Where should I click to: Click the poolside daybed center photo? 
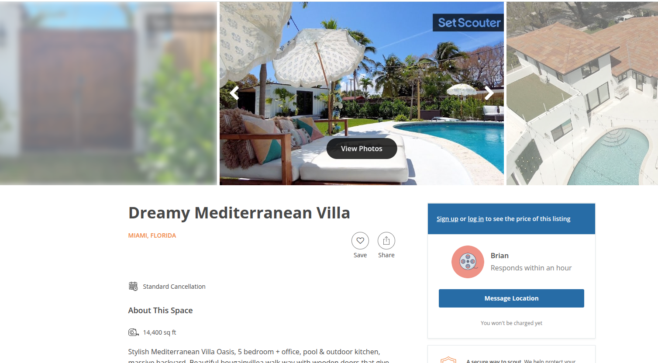pyautogui.click(x=362, y=93)
